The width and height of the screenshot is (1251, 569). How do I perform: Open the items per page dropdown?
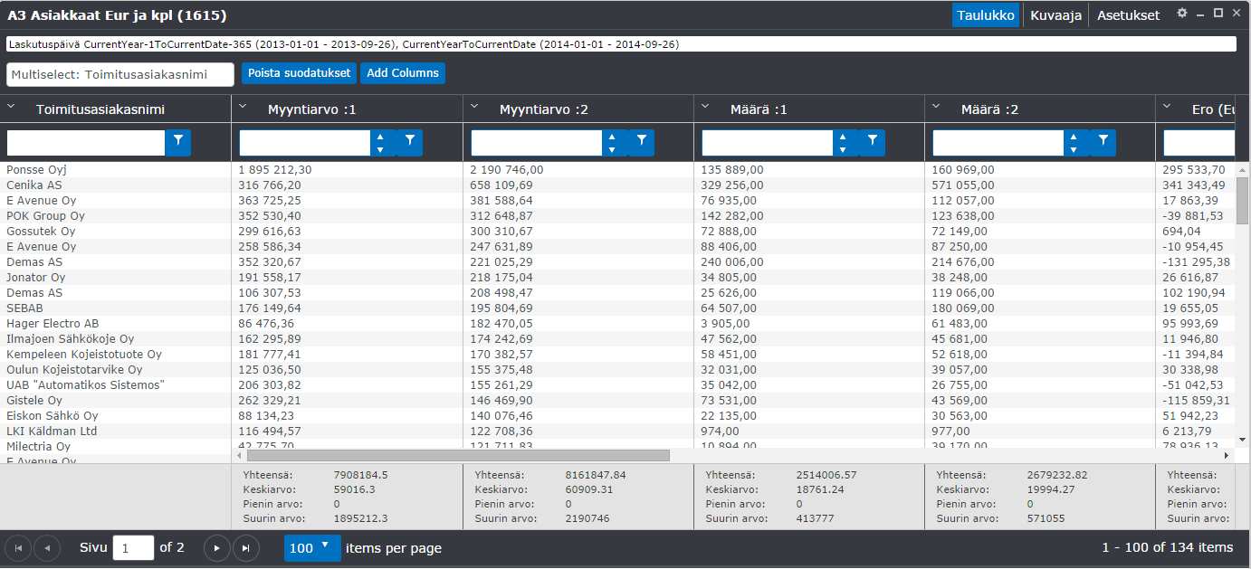coord(312,548)
